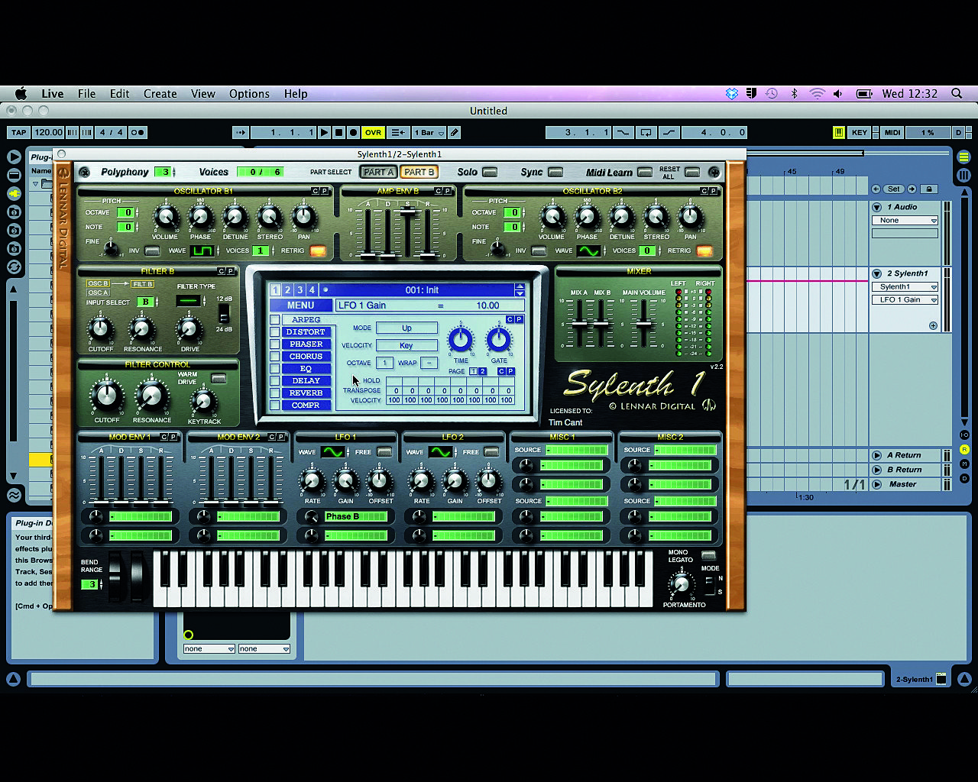This screenshot has height=782, width=978.
Task: Open the volume menu bar icon
Action: point(838,93)
